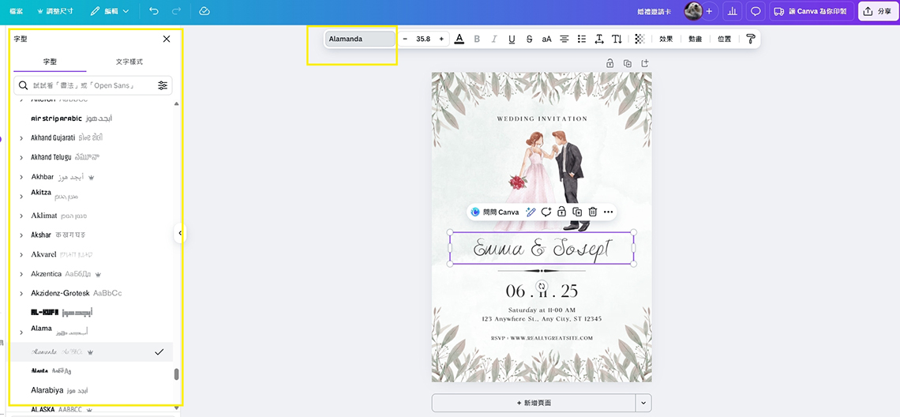Click the text alignment icon
This screenshot has height=417, width=900.
click(x=564, y=39)
